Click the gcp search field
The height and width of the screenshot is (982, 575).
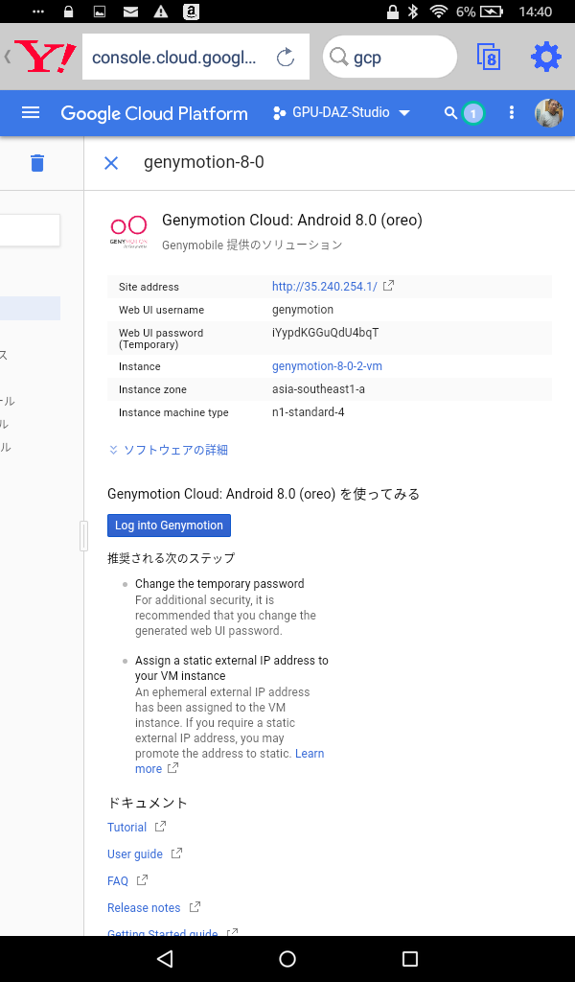point(390,58)
